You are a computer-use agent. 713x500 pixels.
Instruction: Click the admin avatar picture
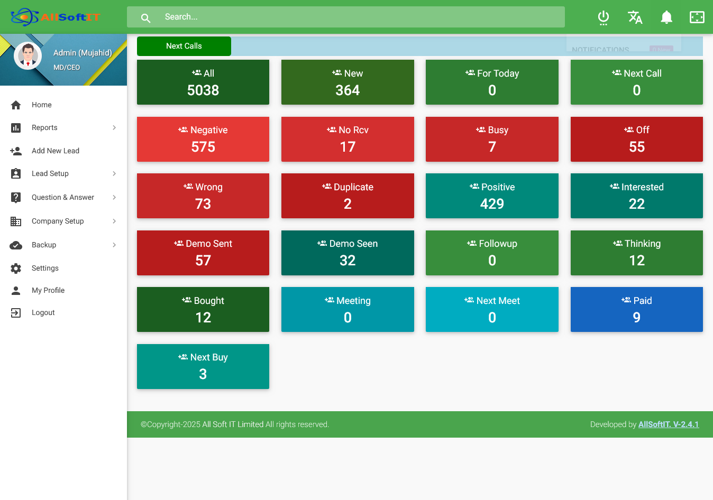28,55
